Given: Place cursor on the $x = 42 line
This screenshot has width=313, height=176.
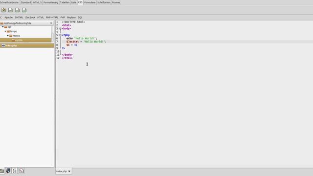Looking at the screenshot, I should tap(72, 45).
